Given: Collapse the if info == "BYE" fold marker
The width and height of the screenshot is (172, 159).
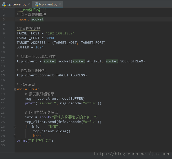Looking at the screenshot, I should pos(15,127).
